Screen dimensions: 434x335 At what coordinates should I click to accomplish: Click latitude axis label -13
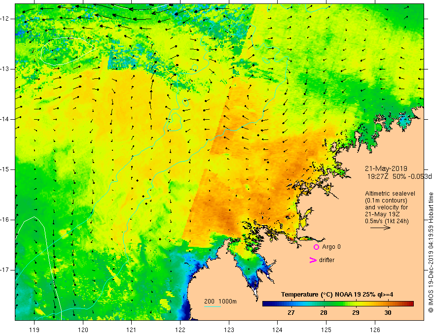pyautogui.click(x=5, y=69)
